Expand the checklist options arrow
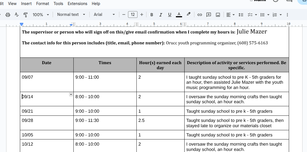Viewport: 307px width, 152px height. click(256, 15)
